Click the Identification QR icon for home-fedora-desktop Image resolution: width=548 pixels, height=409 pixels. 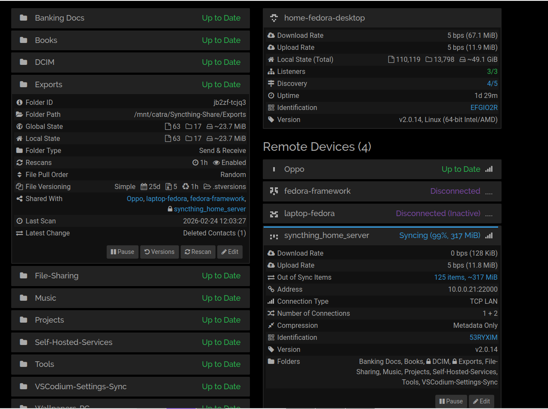[271, 108]
